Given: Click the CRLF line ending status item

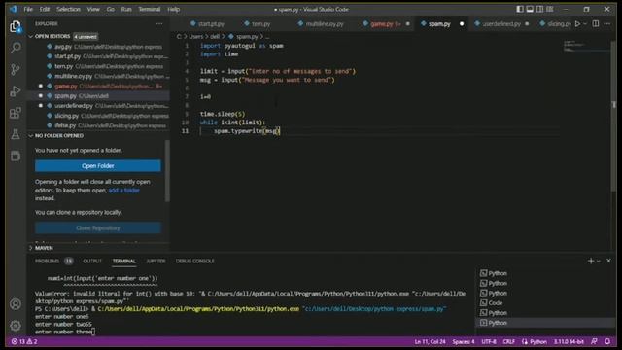Looking at the screenshot, I should (509, 341).
